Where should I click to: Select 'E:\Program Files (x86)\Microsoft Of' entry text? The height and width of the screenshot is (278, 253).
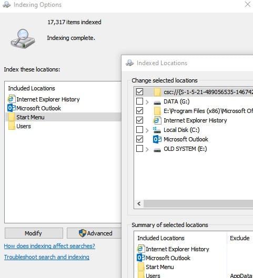tap(208, 111)
